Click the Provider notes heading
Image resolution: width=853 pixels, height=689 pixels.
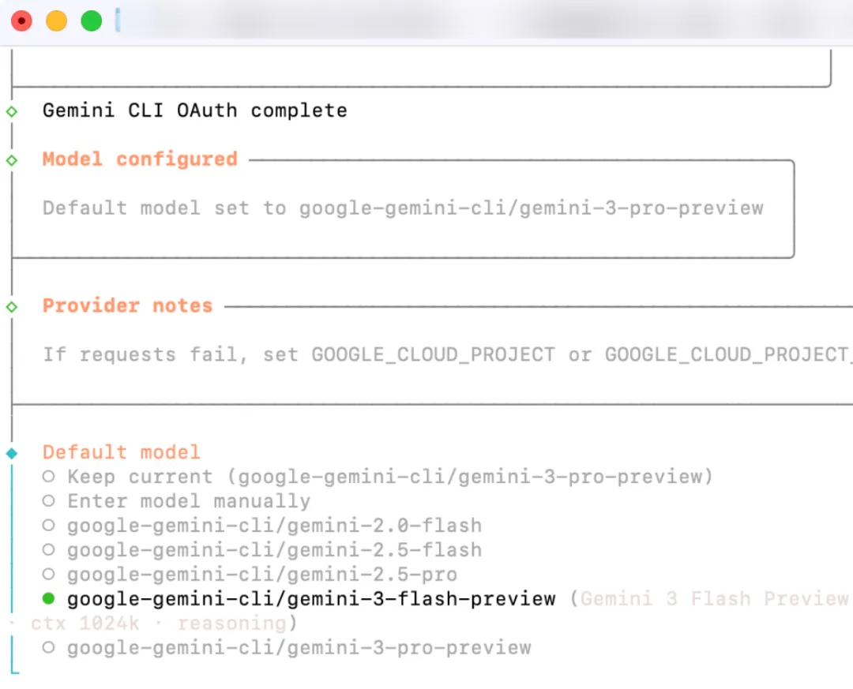127,306
